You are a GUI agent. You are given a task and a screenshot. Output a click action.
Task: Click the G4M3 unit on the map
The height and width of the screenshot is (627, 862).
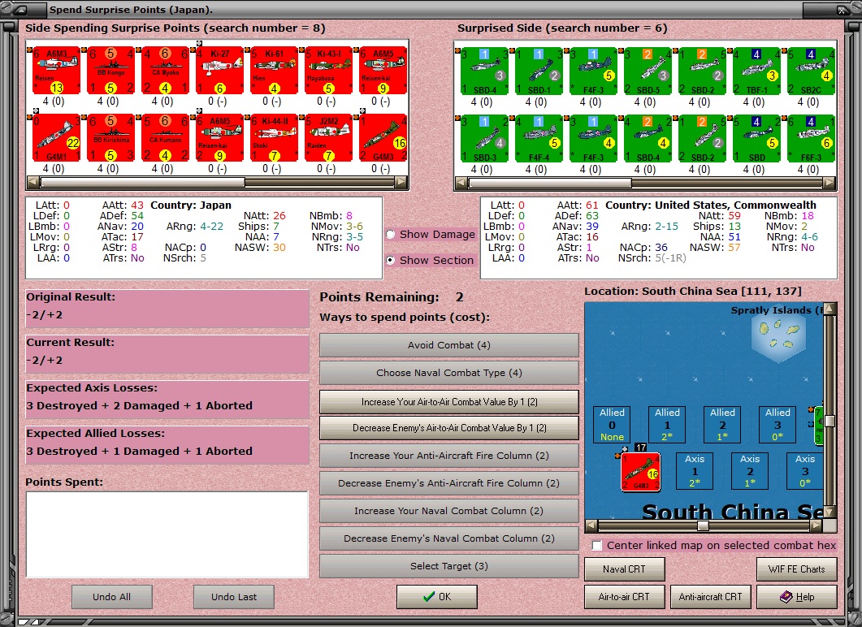640,472
